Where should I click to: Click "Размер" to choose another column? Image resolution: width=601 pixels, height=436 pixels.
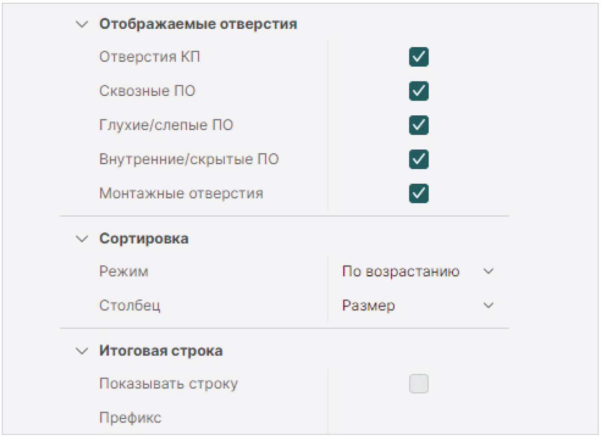368,305
